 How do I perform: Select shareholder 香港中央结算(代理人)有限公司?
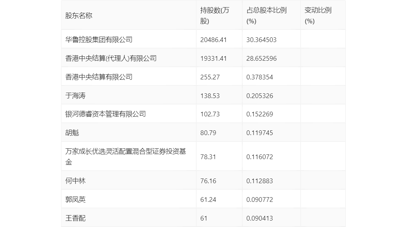(111, 59)
